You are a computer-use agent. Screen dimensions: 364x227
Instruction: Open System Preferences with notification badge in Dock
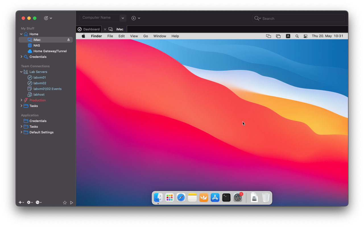[238, 197]
